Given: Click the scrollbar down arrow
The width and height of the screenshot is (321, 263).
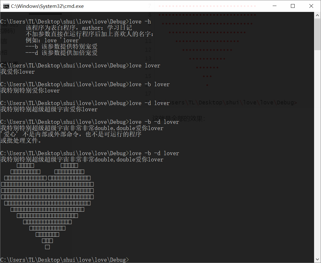Looking at the screenshot, I should 317,260.
